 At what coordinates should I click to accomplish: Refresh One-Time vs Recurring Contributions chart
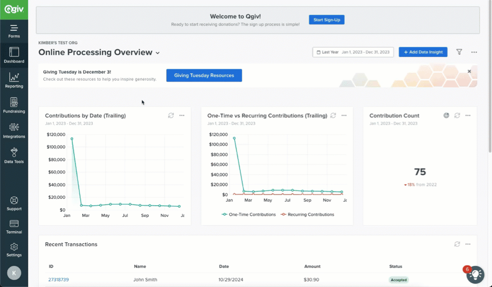click(333, 116)
